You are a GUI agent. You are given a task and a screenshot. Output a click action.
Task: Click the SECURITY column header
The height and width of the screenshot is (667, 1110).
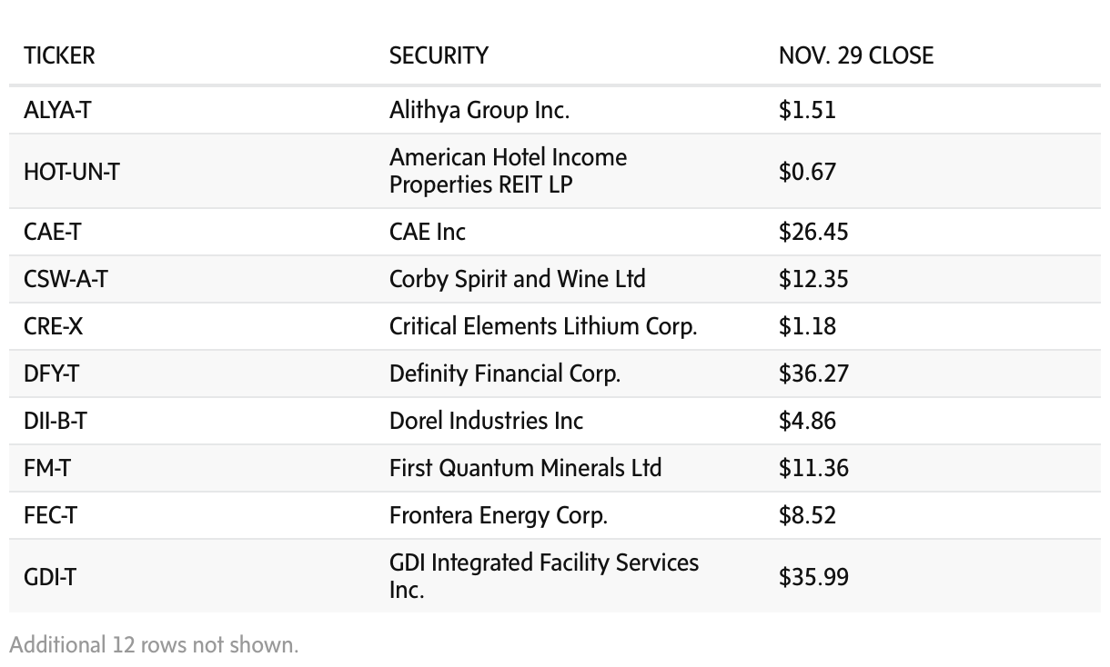(x=439, y=55)
